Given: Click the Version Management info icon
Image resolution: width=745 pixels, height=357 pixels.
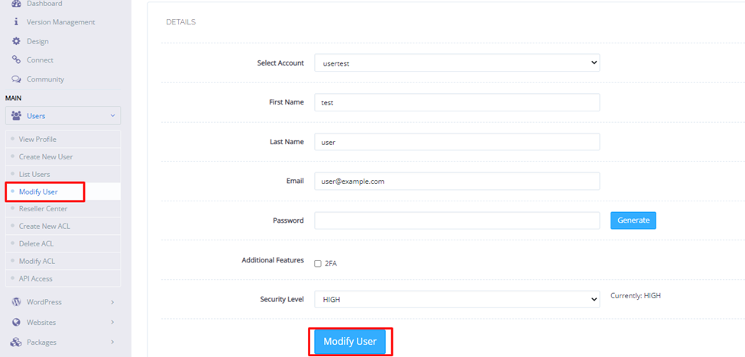Looking at the screenshot, I should click(x=16, y=22).
